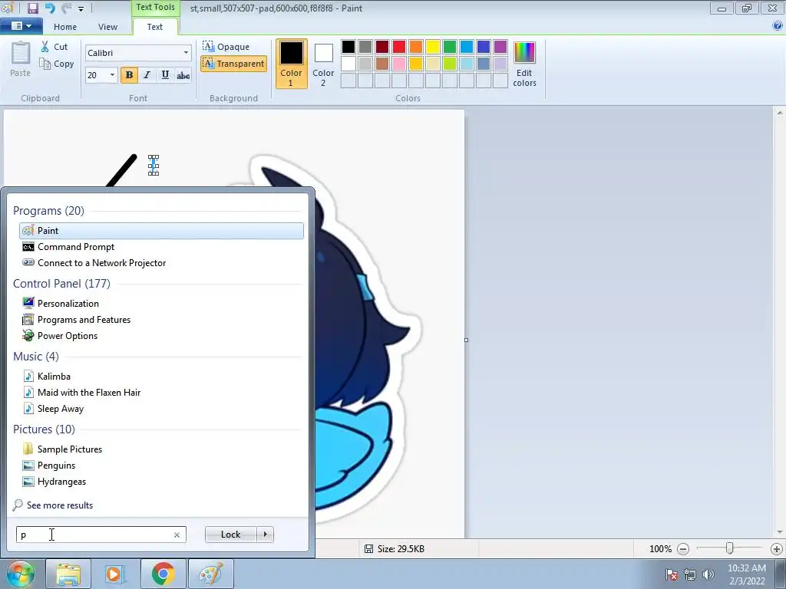The width and height of the screenshot is (786, 589).
Task: Pick the pink color swatch
Action: [399, 64]
